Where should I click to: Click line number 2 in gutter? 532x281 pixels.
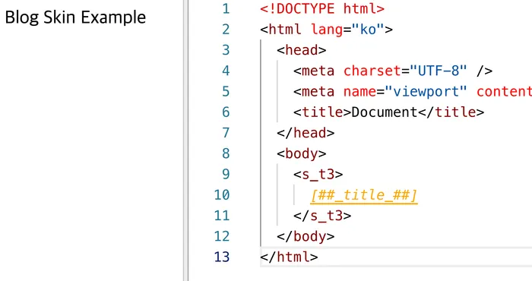tap(226, 30)
